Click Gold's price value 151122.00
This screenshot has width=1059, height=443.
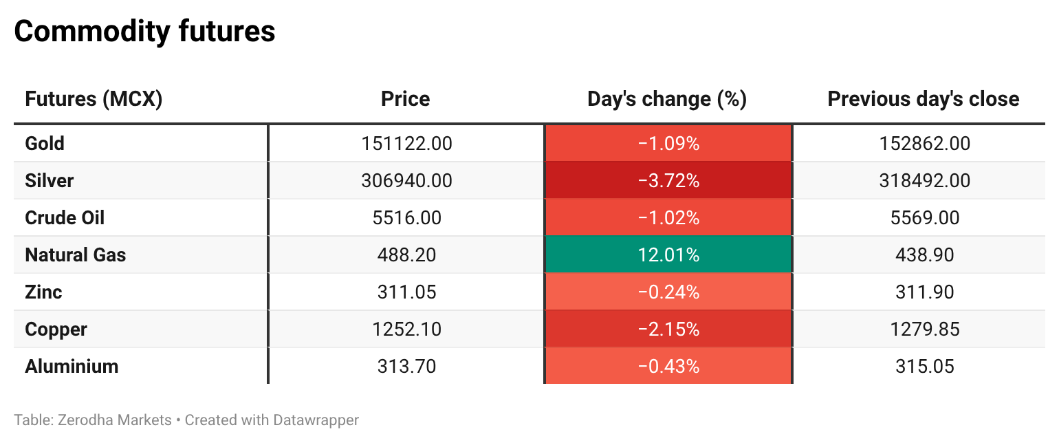(x=406, y=144)
